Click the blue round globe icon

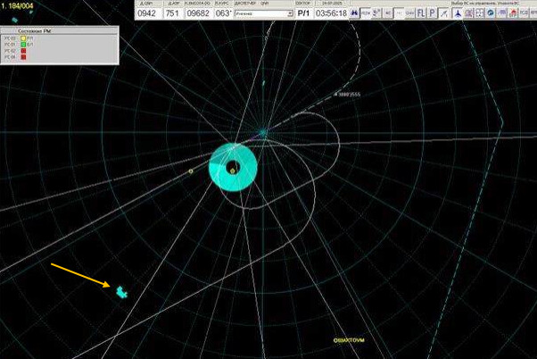[490, 13]
